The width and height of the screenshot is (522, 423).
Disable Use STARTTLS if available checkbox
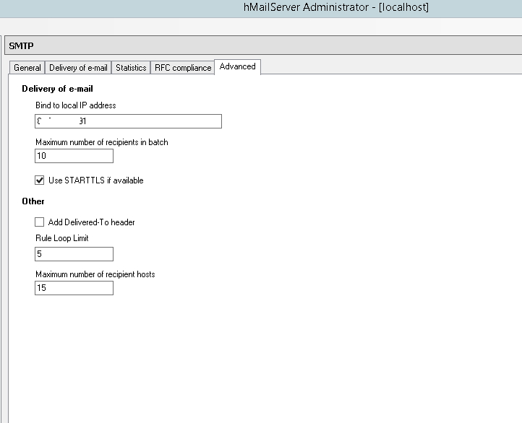(x=39, y=180)
